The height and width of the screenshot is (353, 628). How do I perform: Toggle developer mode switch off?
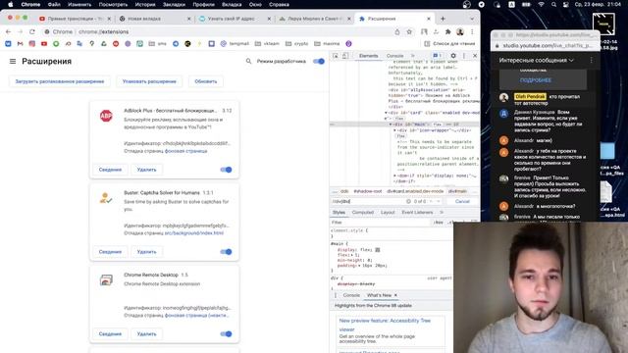click(x=319, y=61)
